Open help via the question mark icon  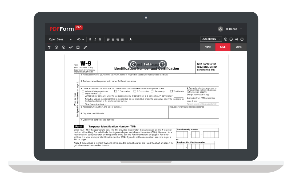(x=242, y=39)
